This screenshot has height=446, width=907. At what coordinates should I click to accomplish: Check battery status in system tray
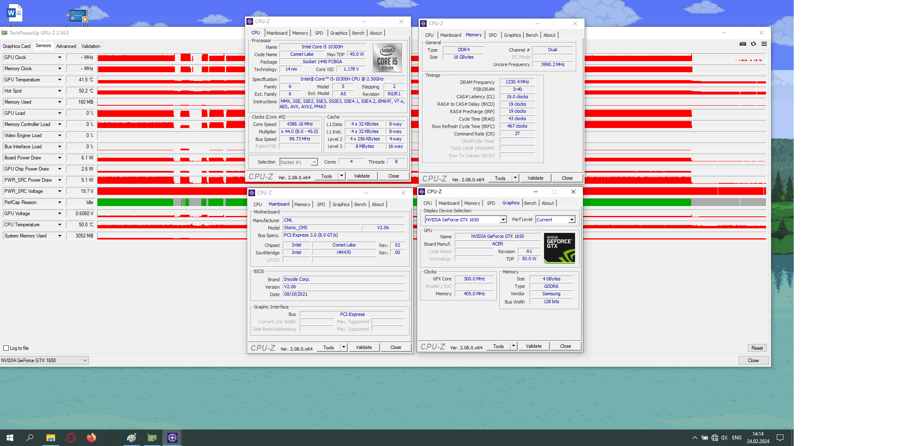705,438
